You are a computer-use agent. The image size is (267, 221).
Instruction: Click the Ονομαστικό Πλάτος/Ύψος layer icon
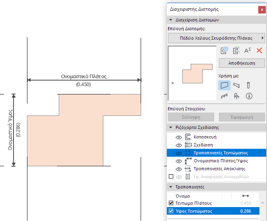click(188, 161)
